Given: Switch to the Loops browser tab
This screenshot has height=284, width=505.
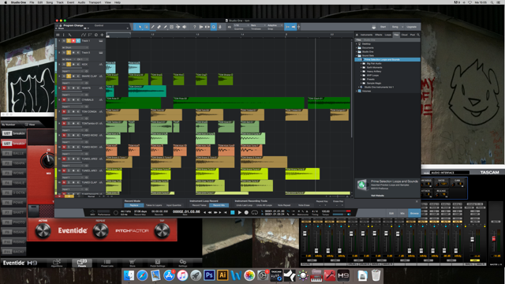Looking at the screenshot, I should click(387, 35).
